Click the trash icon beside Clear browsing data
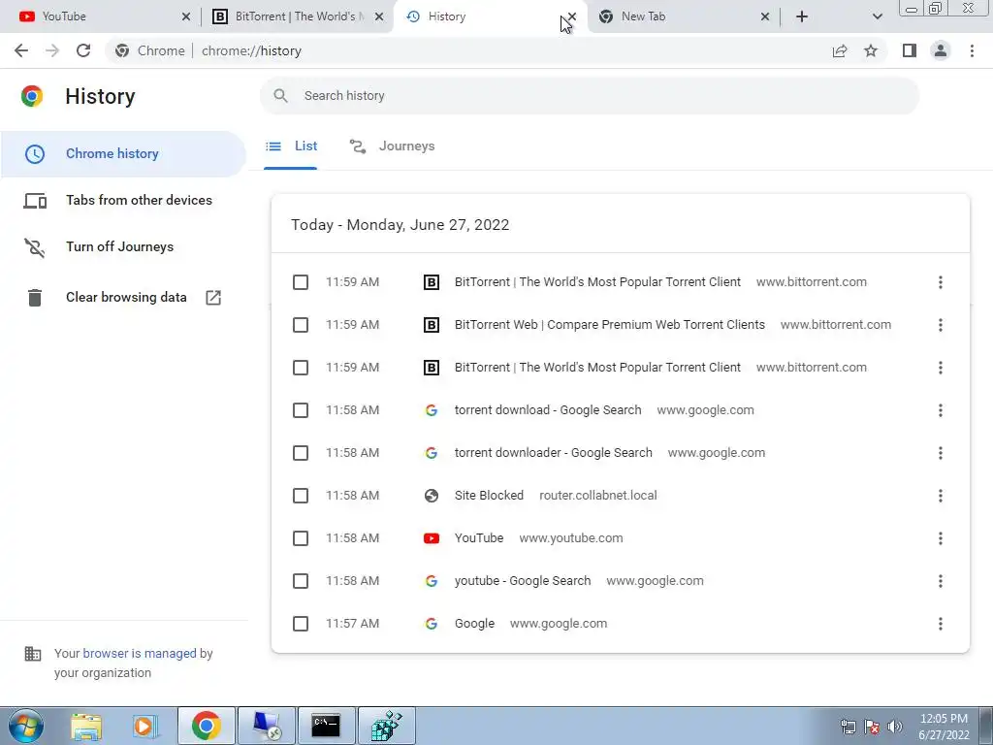The image size is (993, 745). 35,297
